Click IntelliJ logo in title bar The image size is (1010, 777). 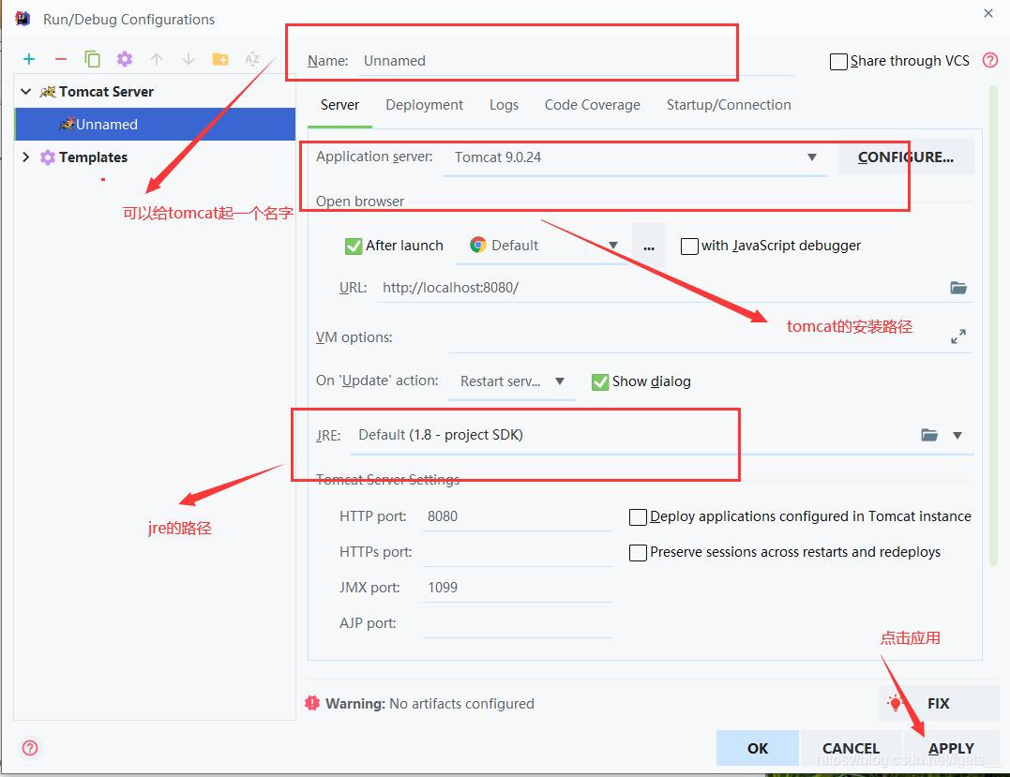[23, 19]
